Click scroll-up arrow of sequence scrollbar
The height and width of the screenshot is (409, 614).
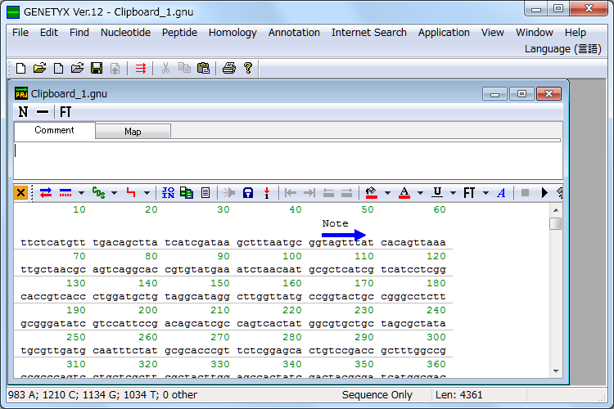click(x=556, y=210)
